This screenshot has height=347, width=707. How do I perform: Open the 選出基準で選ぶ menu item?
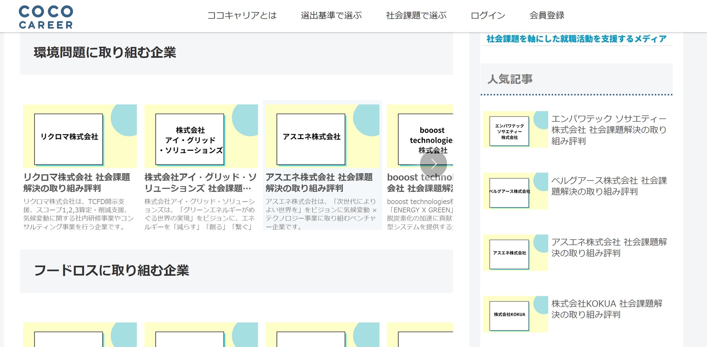coord(331,16)
